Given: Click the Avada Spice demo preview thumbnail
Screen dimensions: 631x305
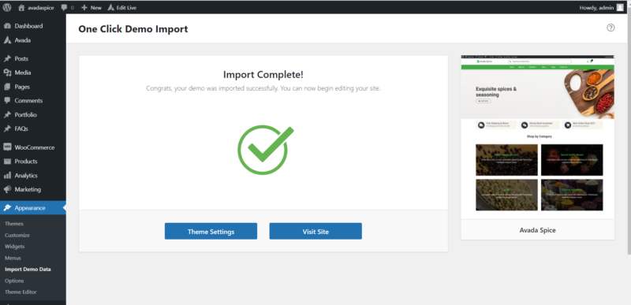Looking at the screenshot, I should pos(538,137).
